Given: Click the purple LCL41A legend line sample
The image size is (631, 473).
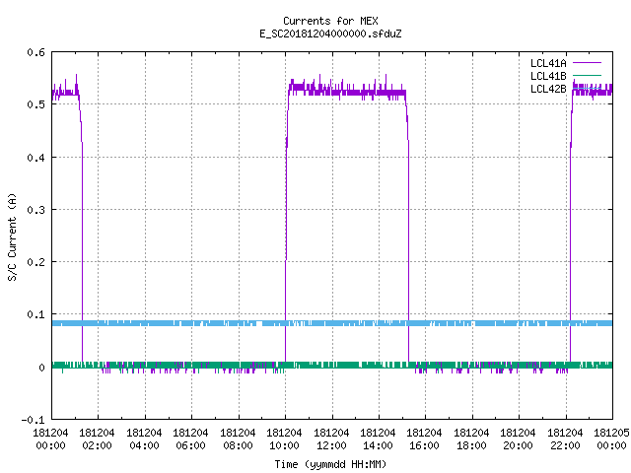Looking at the screenshot, I should point(587,63).
